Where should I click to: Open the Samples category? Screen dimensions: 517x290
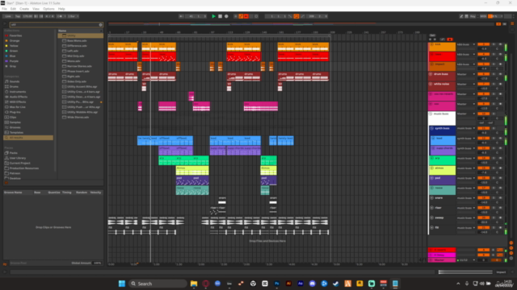(15, 122)
